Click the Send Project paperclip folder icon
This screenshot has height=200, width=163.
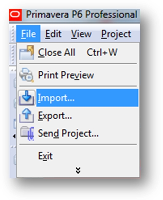[27, 133]
